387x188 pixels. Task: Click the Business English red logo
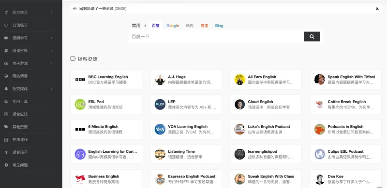click(80, 179)
